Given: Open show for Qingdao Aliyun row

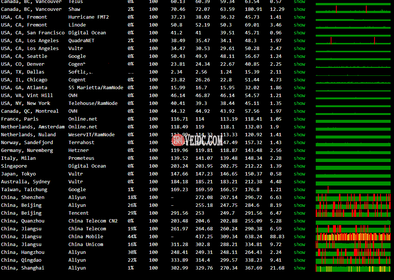Looking at the screenshot, I should click(x=299, y=260).
